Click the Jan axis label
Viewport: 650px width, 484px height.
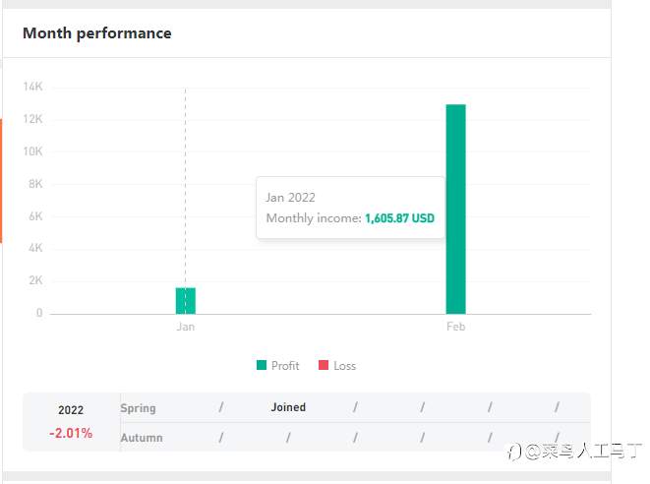click(185, 327)
